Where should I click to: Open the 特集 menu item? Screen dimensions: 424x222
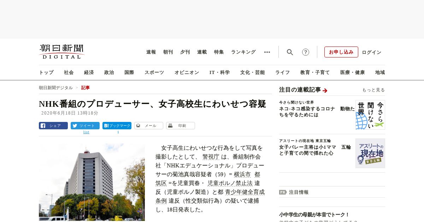[219, 52]
